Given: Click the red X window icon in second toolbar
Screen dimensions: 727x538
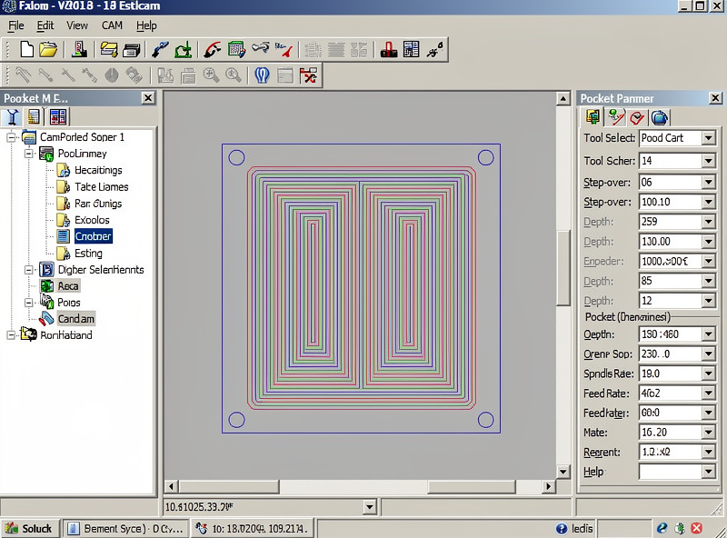Looking at the screenshot, I should point(308,75).
